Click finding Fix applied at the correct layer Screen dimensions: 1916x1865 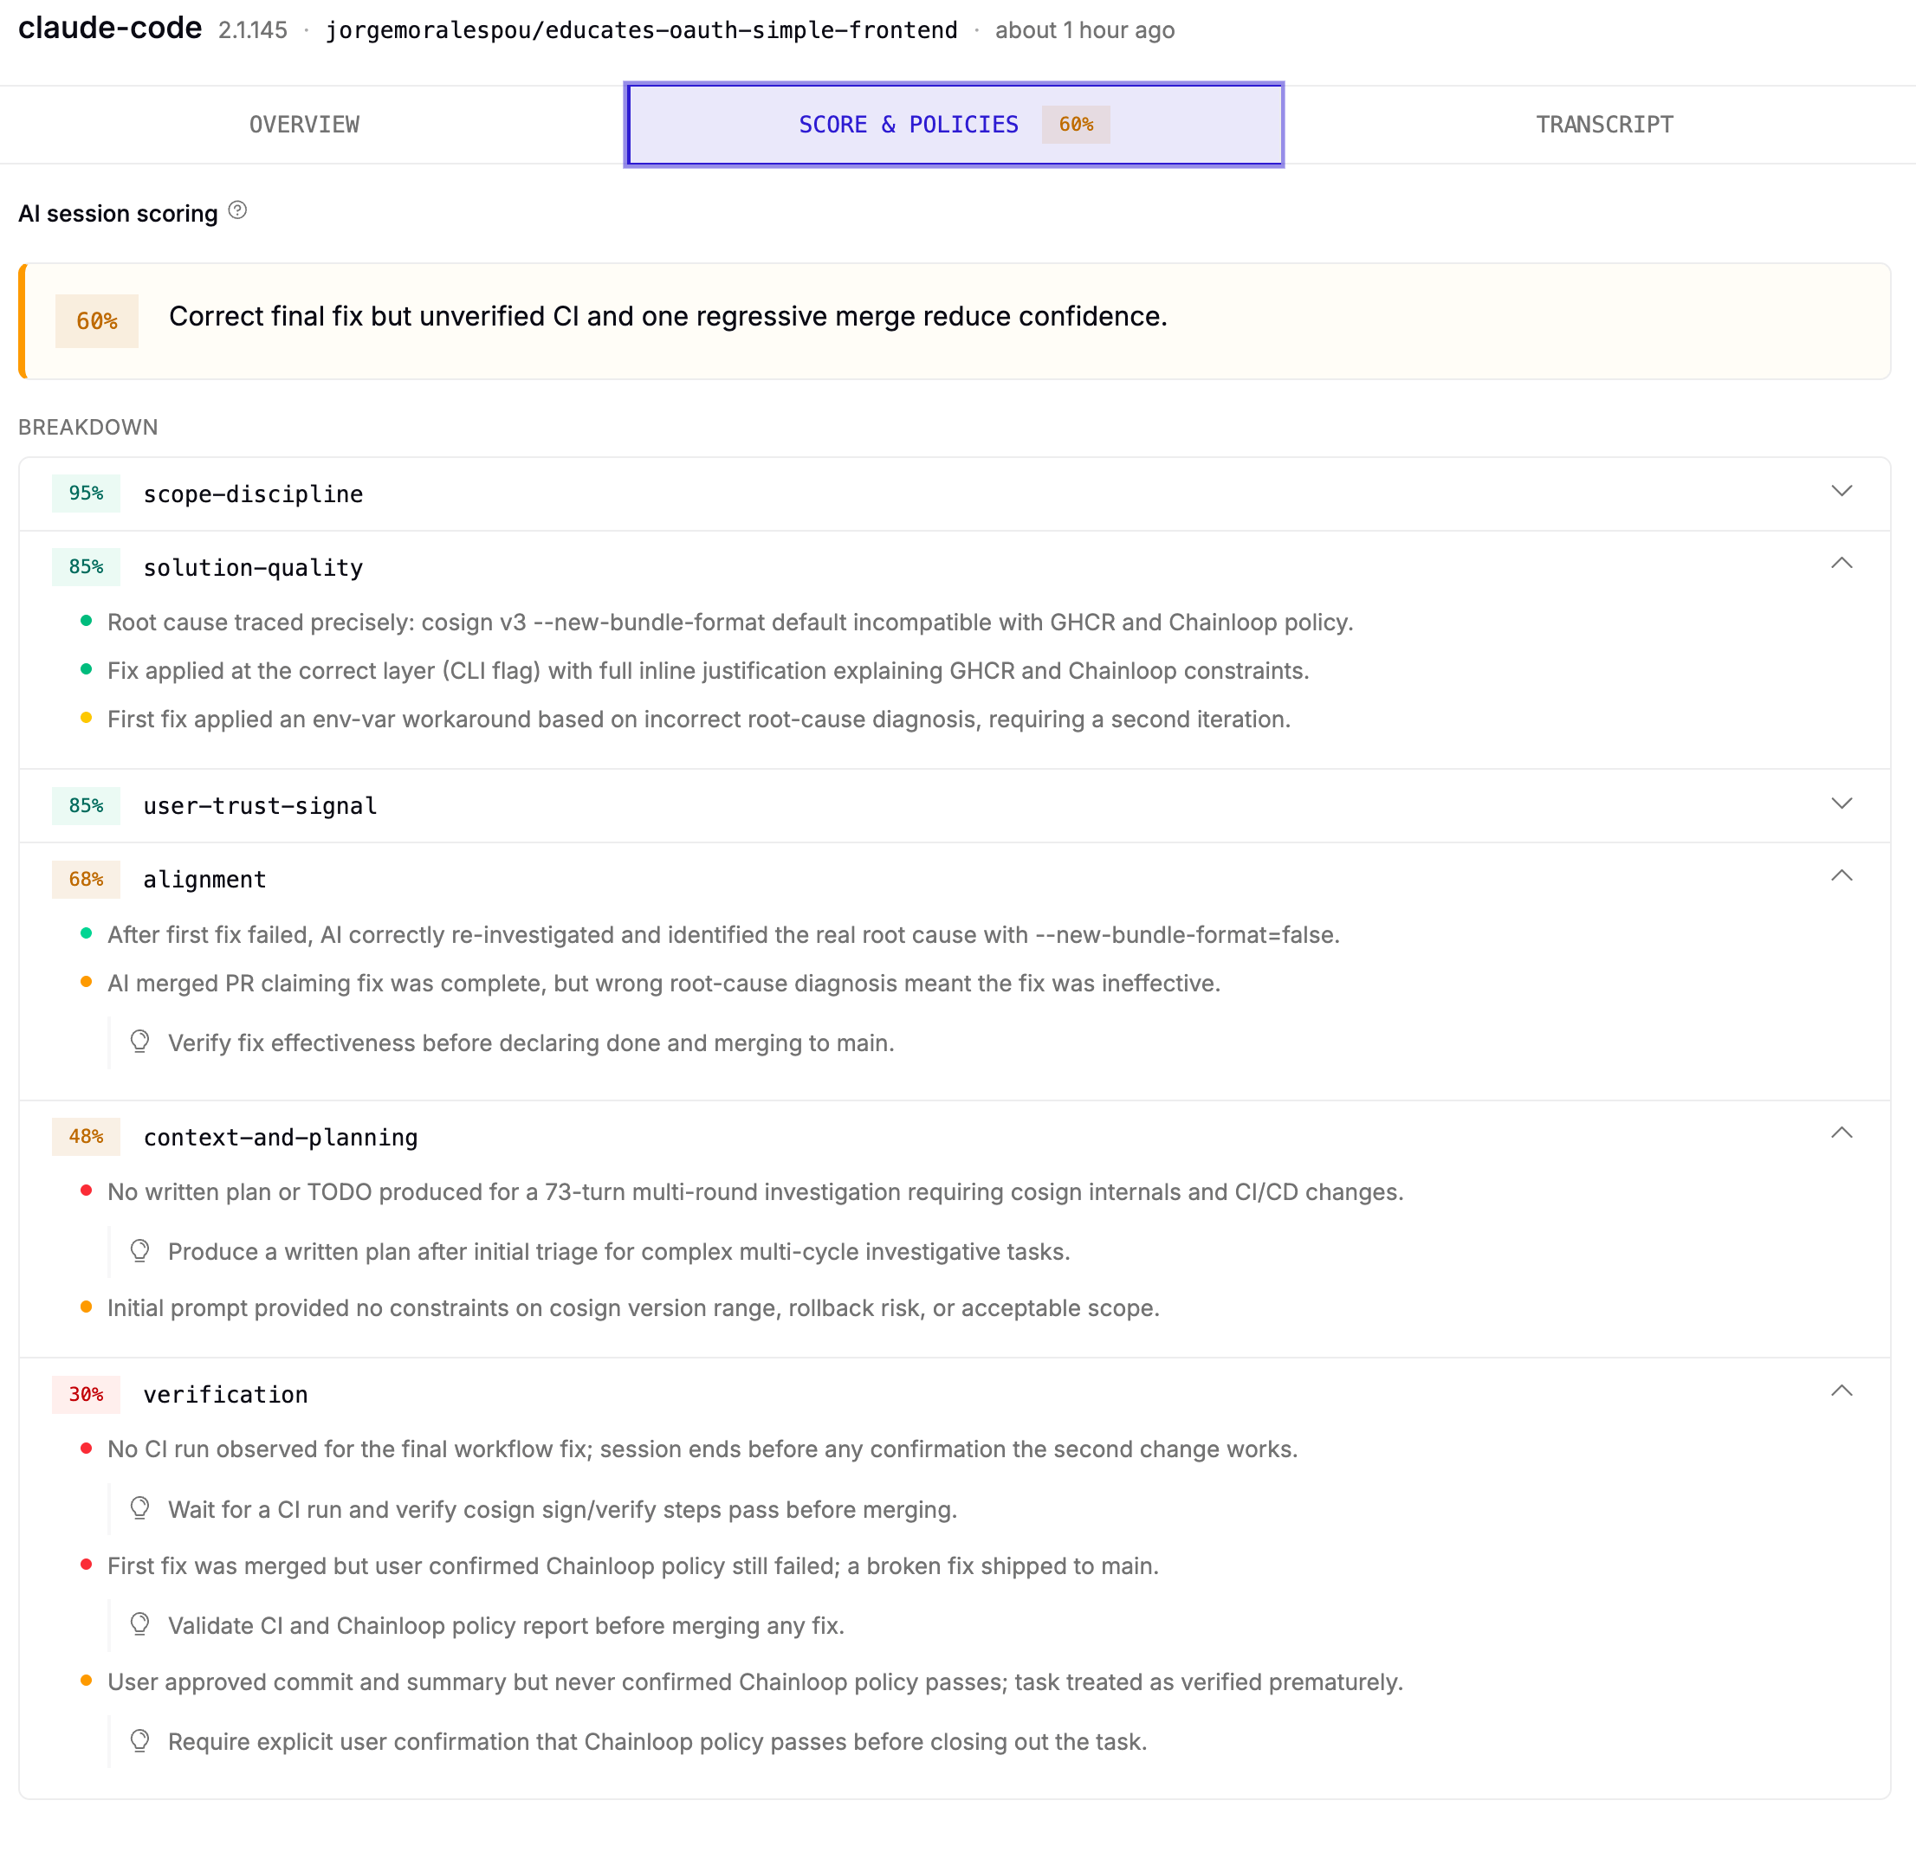[708, 670]
